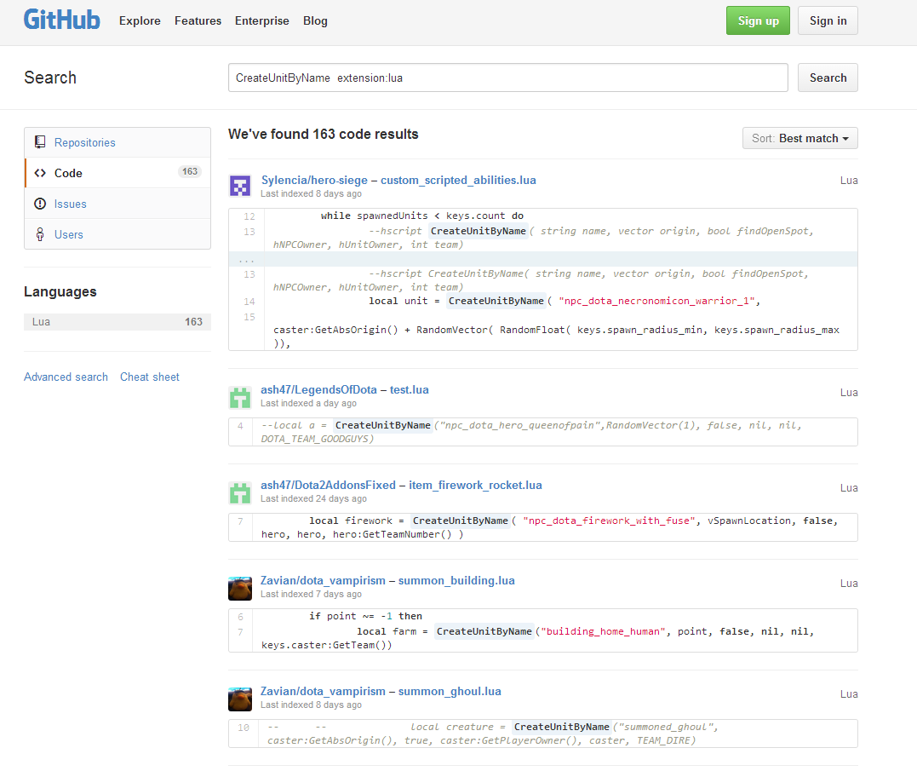Click the Code brackets icon in sidebar

pyautogui.click(x=40, y=173)
